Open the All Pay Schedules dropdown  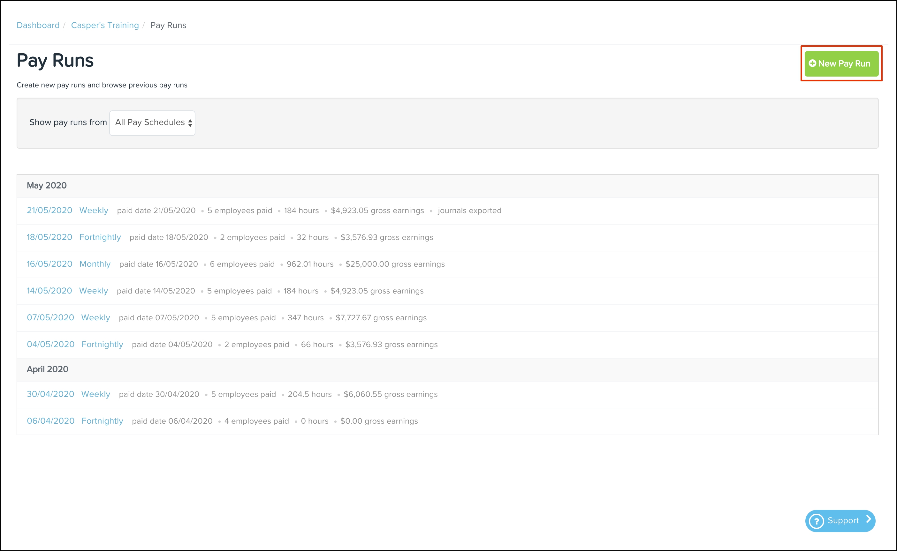[152, 123]
